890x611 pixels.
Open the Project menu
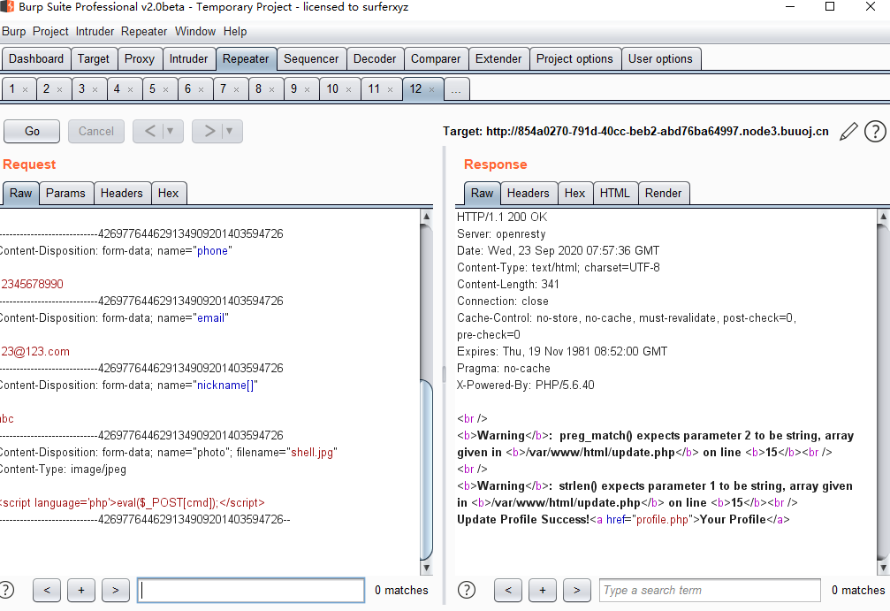50,31
